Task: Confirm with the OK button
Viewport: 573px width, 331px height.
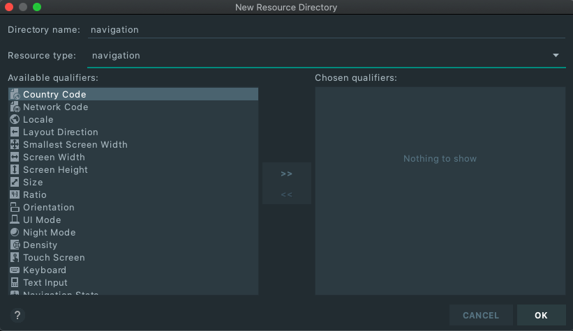Action: pos(541,315)
